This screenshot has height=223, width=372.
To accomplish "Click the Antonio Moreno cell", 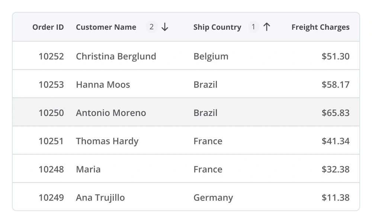I will click(111, 113).
